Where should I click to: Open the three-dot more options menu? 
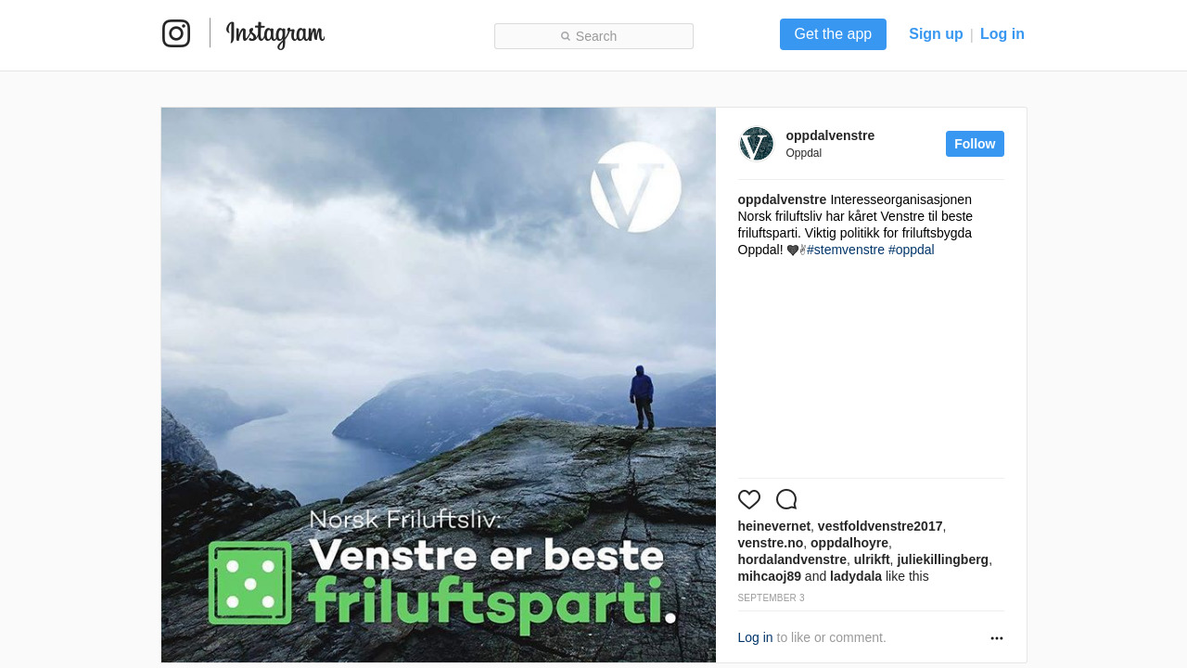pyautogui.click(x=997, y=638)
